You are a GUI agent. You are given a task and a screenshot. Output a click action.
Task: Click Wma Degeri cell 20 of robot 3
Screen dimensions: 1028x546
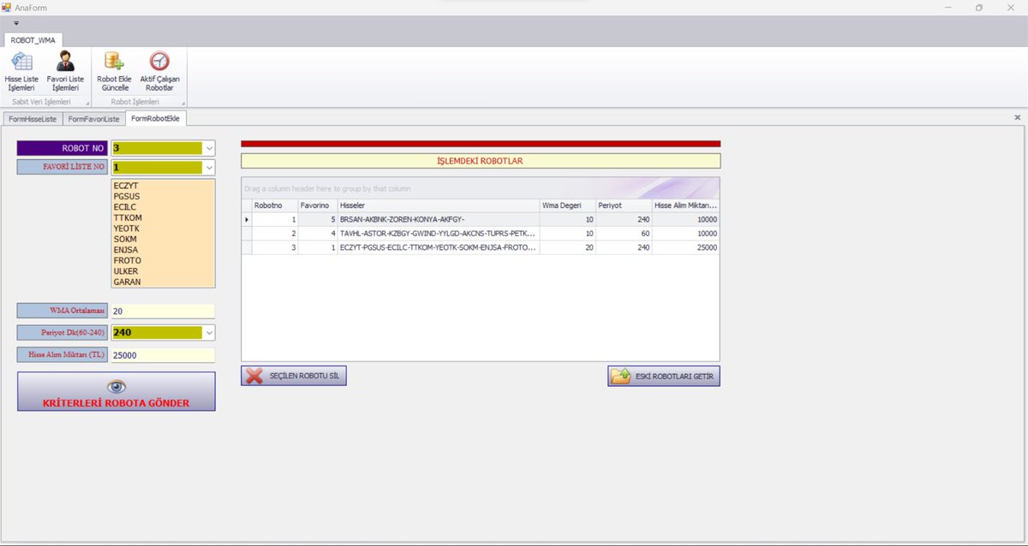(x=568, y=247)
